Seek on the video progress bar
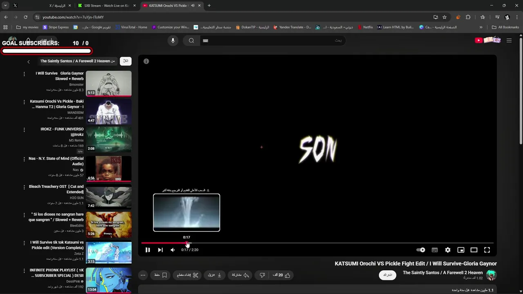This screenshot has height=294, width=523. [x=317, y=243]
